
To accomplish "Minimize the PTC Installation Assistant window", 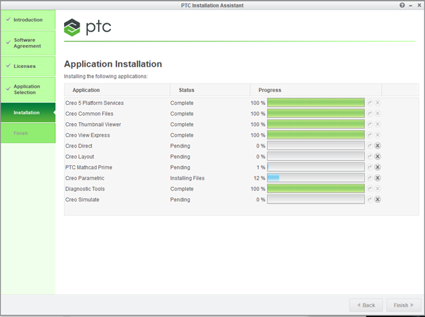I will pos(411,5).
